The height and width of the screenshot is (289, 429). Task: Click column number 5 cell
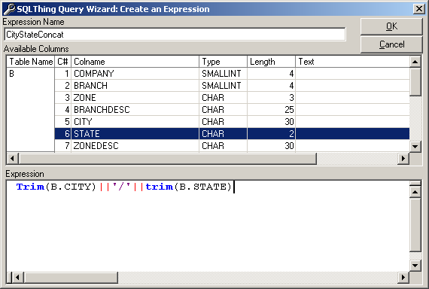coord(63,121)
